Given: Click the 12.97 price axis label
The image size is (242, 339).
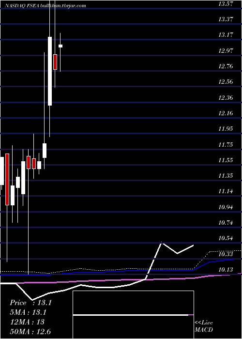Looking at the screenshot, I should [226, 51].
